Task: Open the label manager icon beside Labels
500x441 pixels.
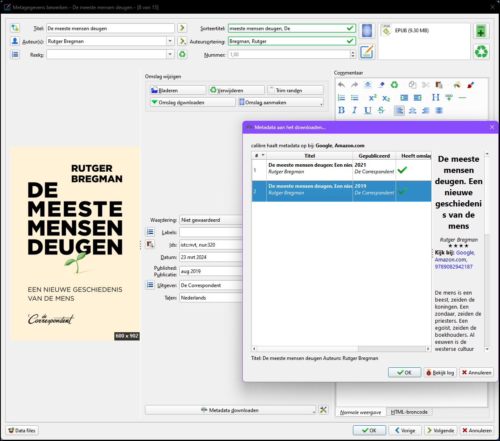Action: (x=150, y=232)
